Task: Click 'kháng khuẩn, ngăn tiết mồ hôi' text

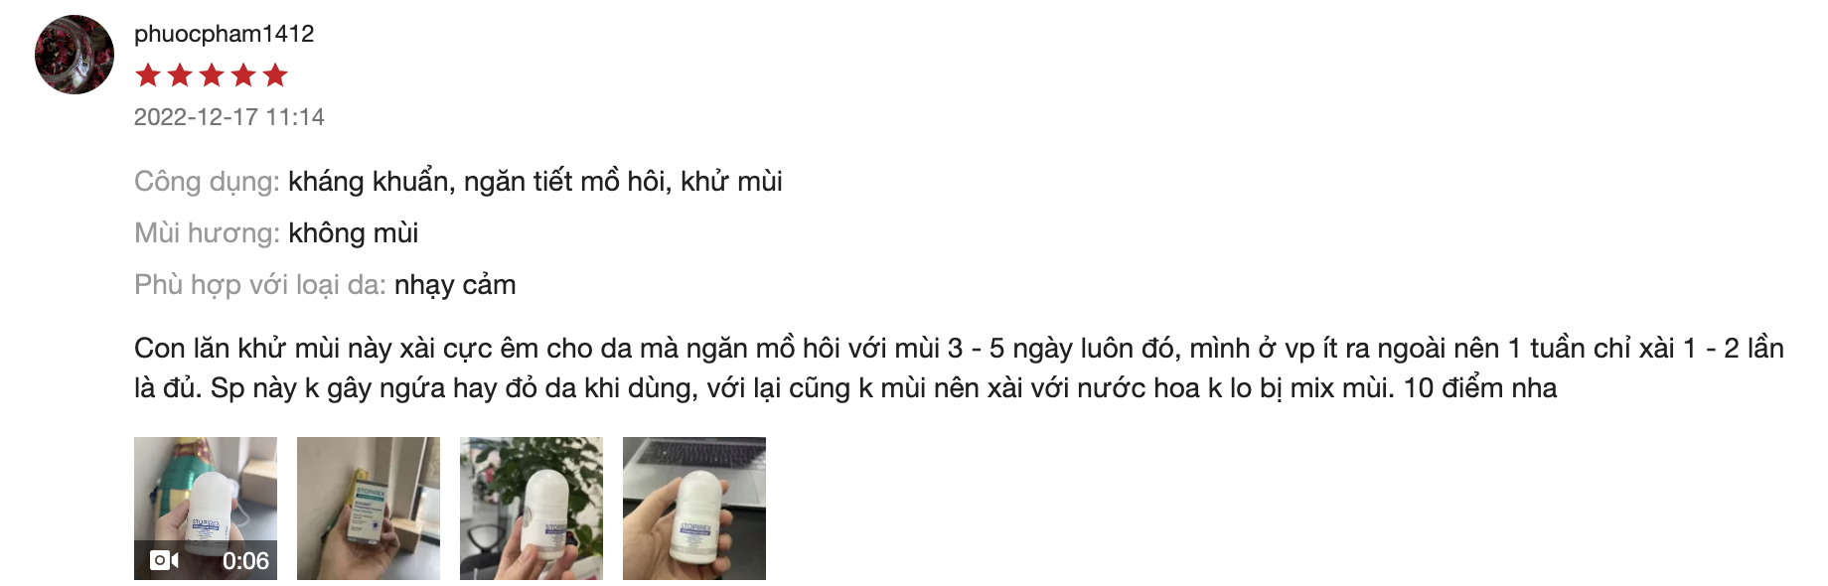Action: coord(478,182)
